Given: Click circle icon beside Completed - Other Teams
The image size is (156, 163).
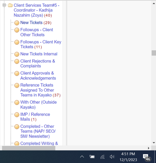Looking at the screenshot, I should point(17,127).
